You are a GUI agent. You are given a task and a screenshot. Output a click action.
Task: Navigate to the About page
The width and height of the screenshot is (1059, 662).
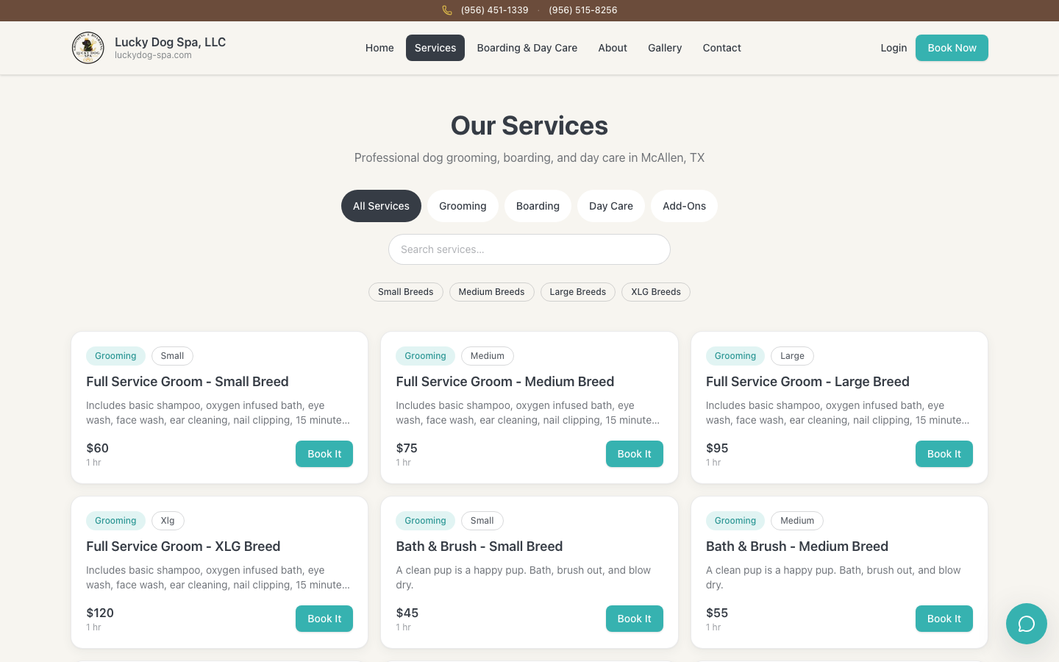[x=613, y=48]
